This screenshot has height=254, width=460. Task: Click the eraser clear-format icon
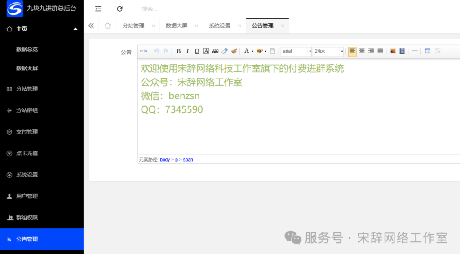click(x=225, y=51)
